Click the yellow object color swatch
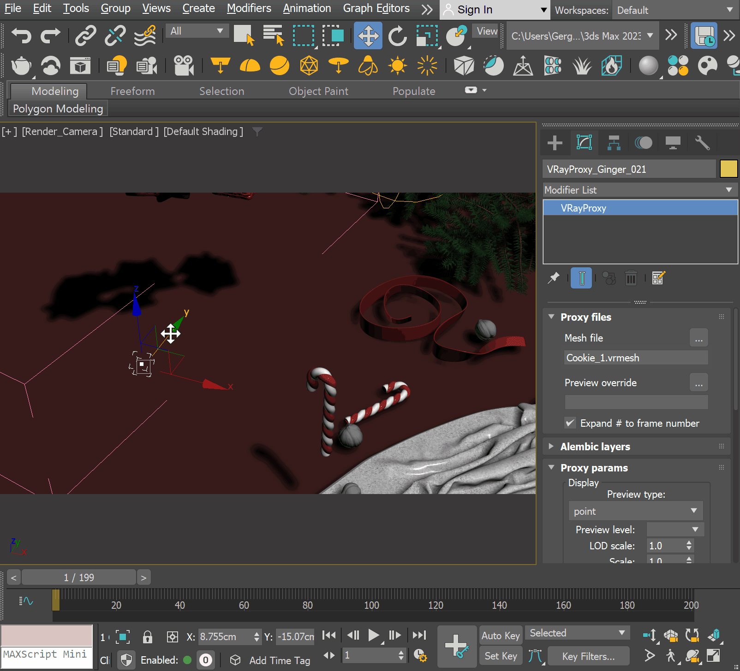Image resolution: width=740 pixels, height=671 pixels. 728,169
